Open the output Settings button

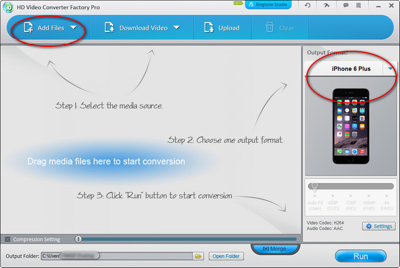tap(379, 226)
